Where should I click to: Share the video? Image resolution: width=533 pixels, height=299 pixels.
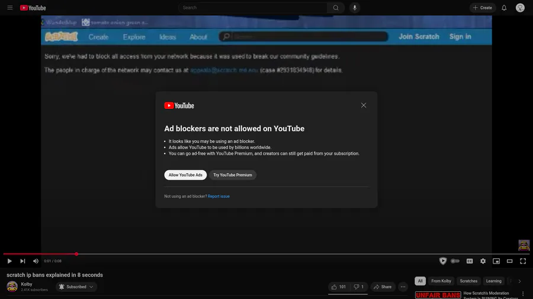point(383,287)
